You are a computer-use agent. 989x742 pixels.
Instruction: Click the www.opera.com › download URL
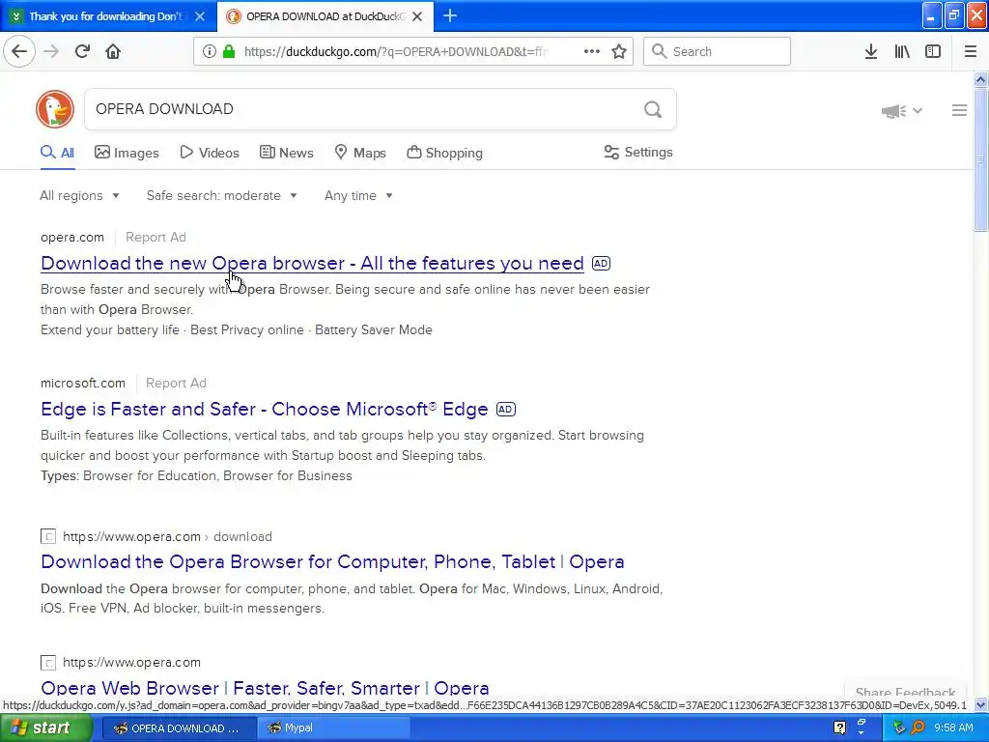point(168,536)
